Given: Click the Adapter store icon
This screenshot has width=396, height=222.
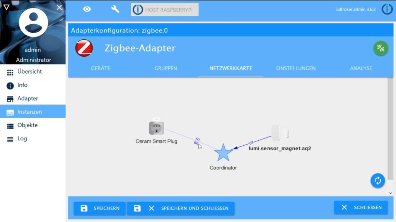Looking at the screenshot, I should [10, 99].
